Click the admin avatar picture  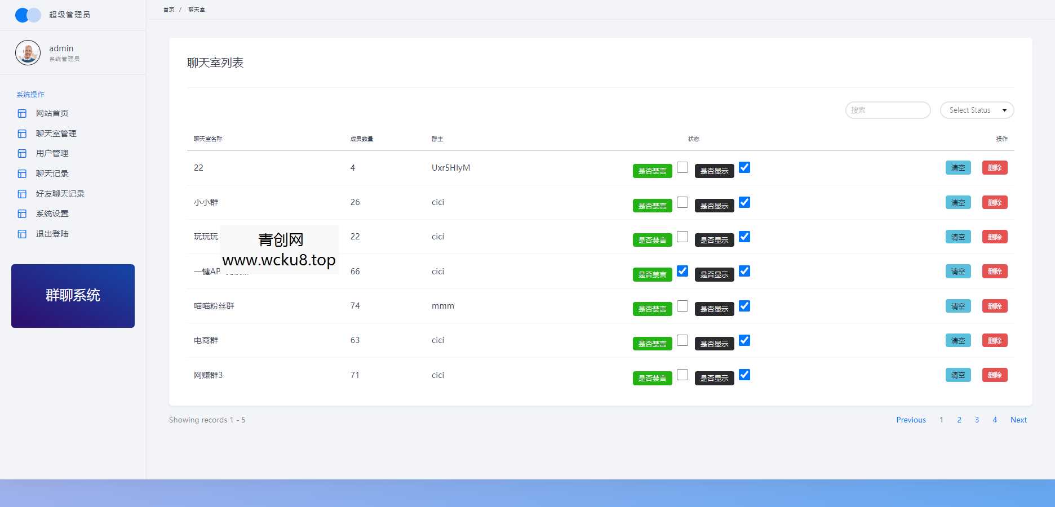point(28,53)
